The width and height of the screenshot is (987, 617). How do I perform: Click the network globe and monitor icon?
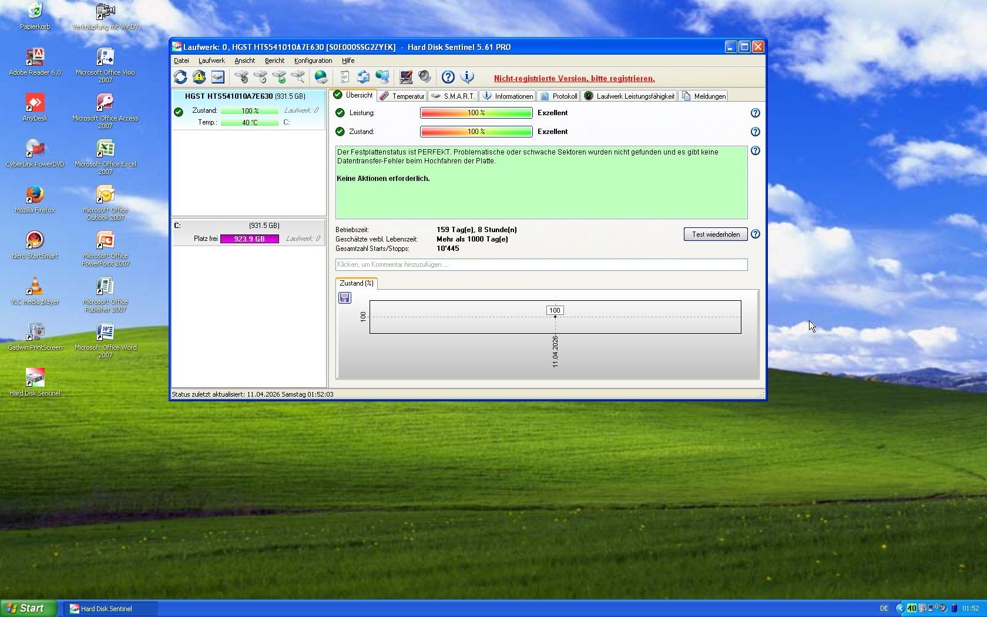[x=382, y=77]
